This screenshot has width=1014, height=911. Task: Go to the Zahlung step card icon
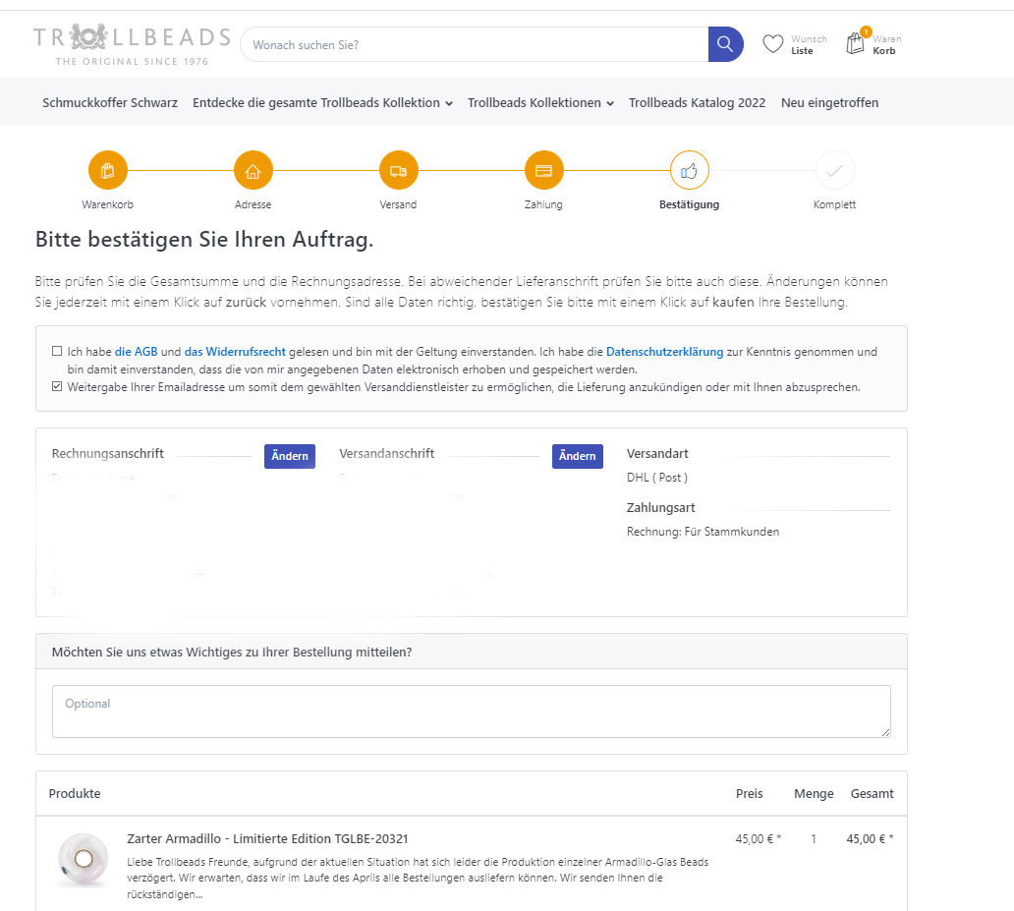(x=544, y=170)
